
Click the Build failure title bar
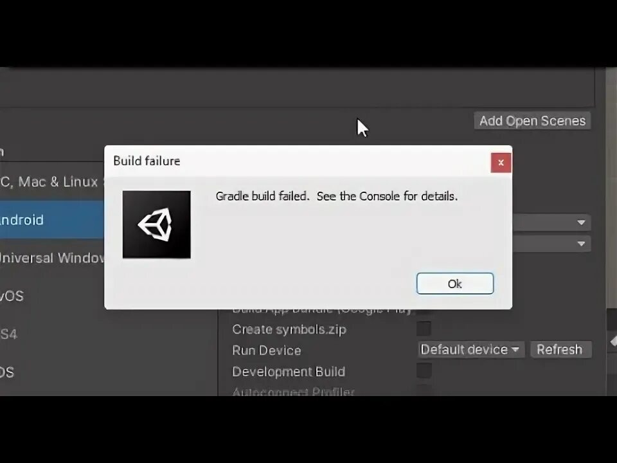297,161
